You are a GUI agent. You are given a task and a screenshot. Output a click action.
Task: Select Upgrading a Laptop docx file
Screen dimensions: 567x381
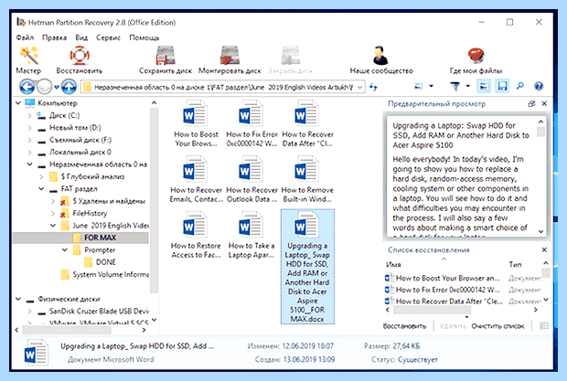tap(307, 267)
